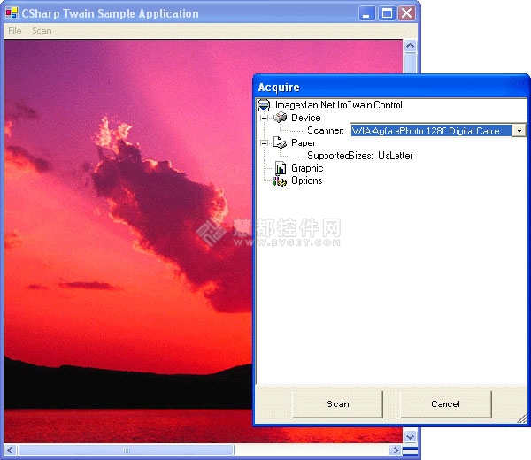Click the Acquire dialog resize grip
The image size is (531, 460).
coord(522,418)
